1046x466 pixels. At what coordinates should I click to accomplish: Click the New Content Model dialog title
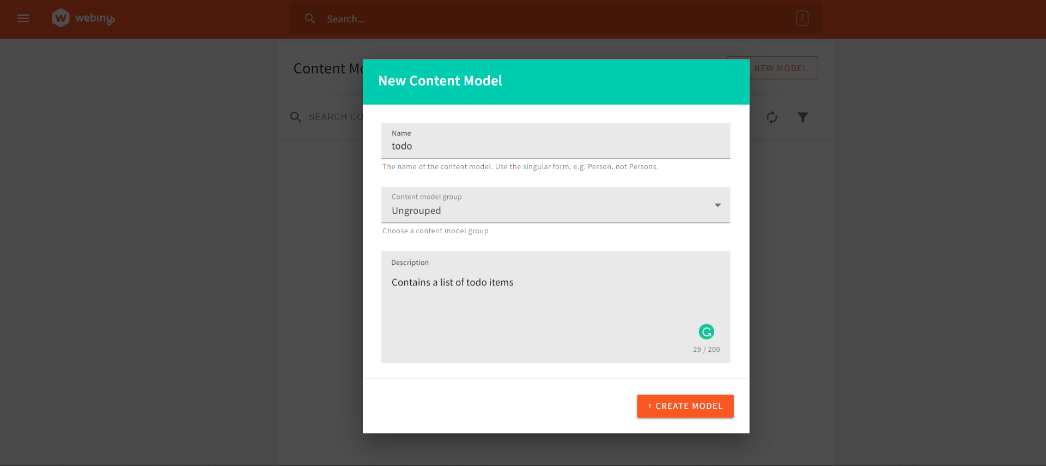440,81
